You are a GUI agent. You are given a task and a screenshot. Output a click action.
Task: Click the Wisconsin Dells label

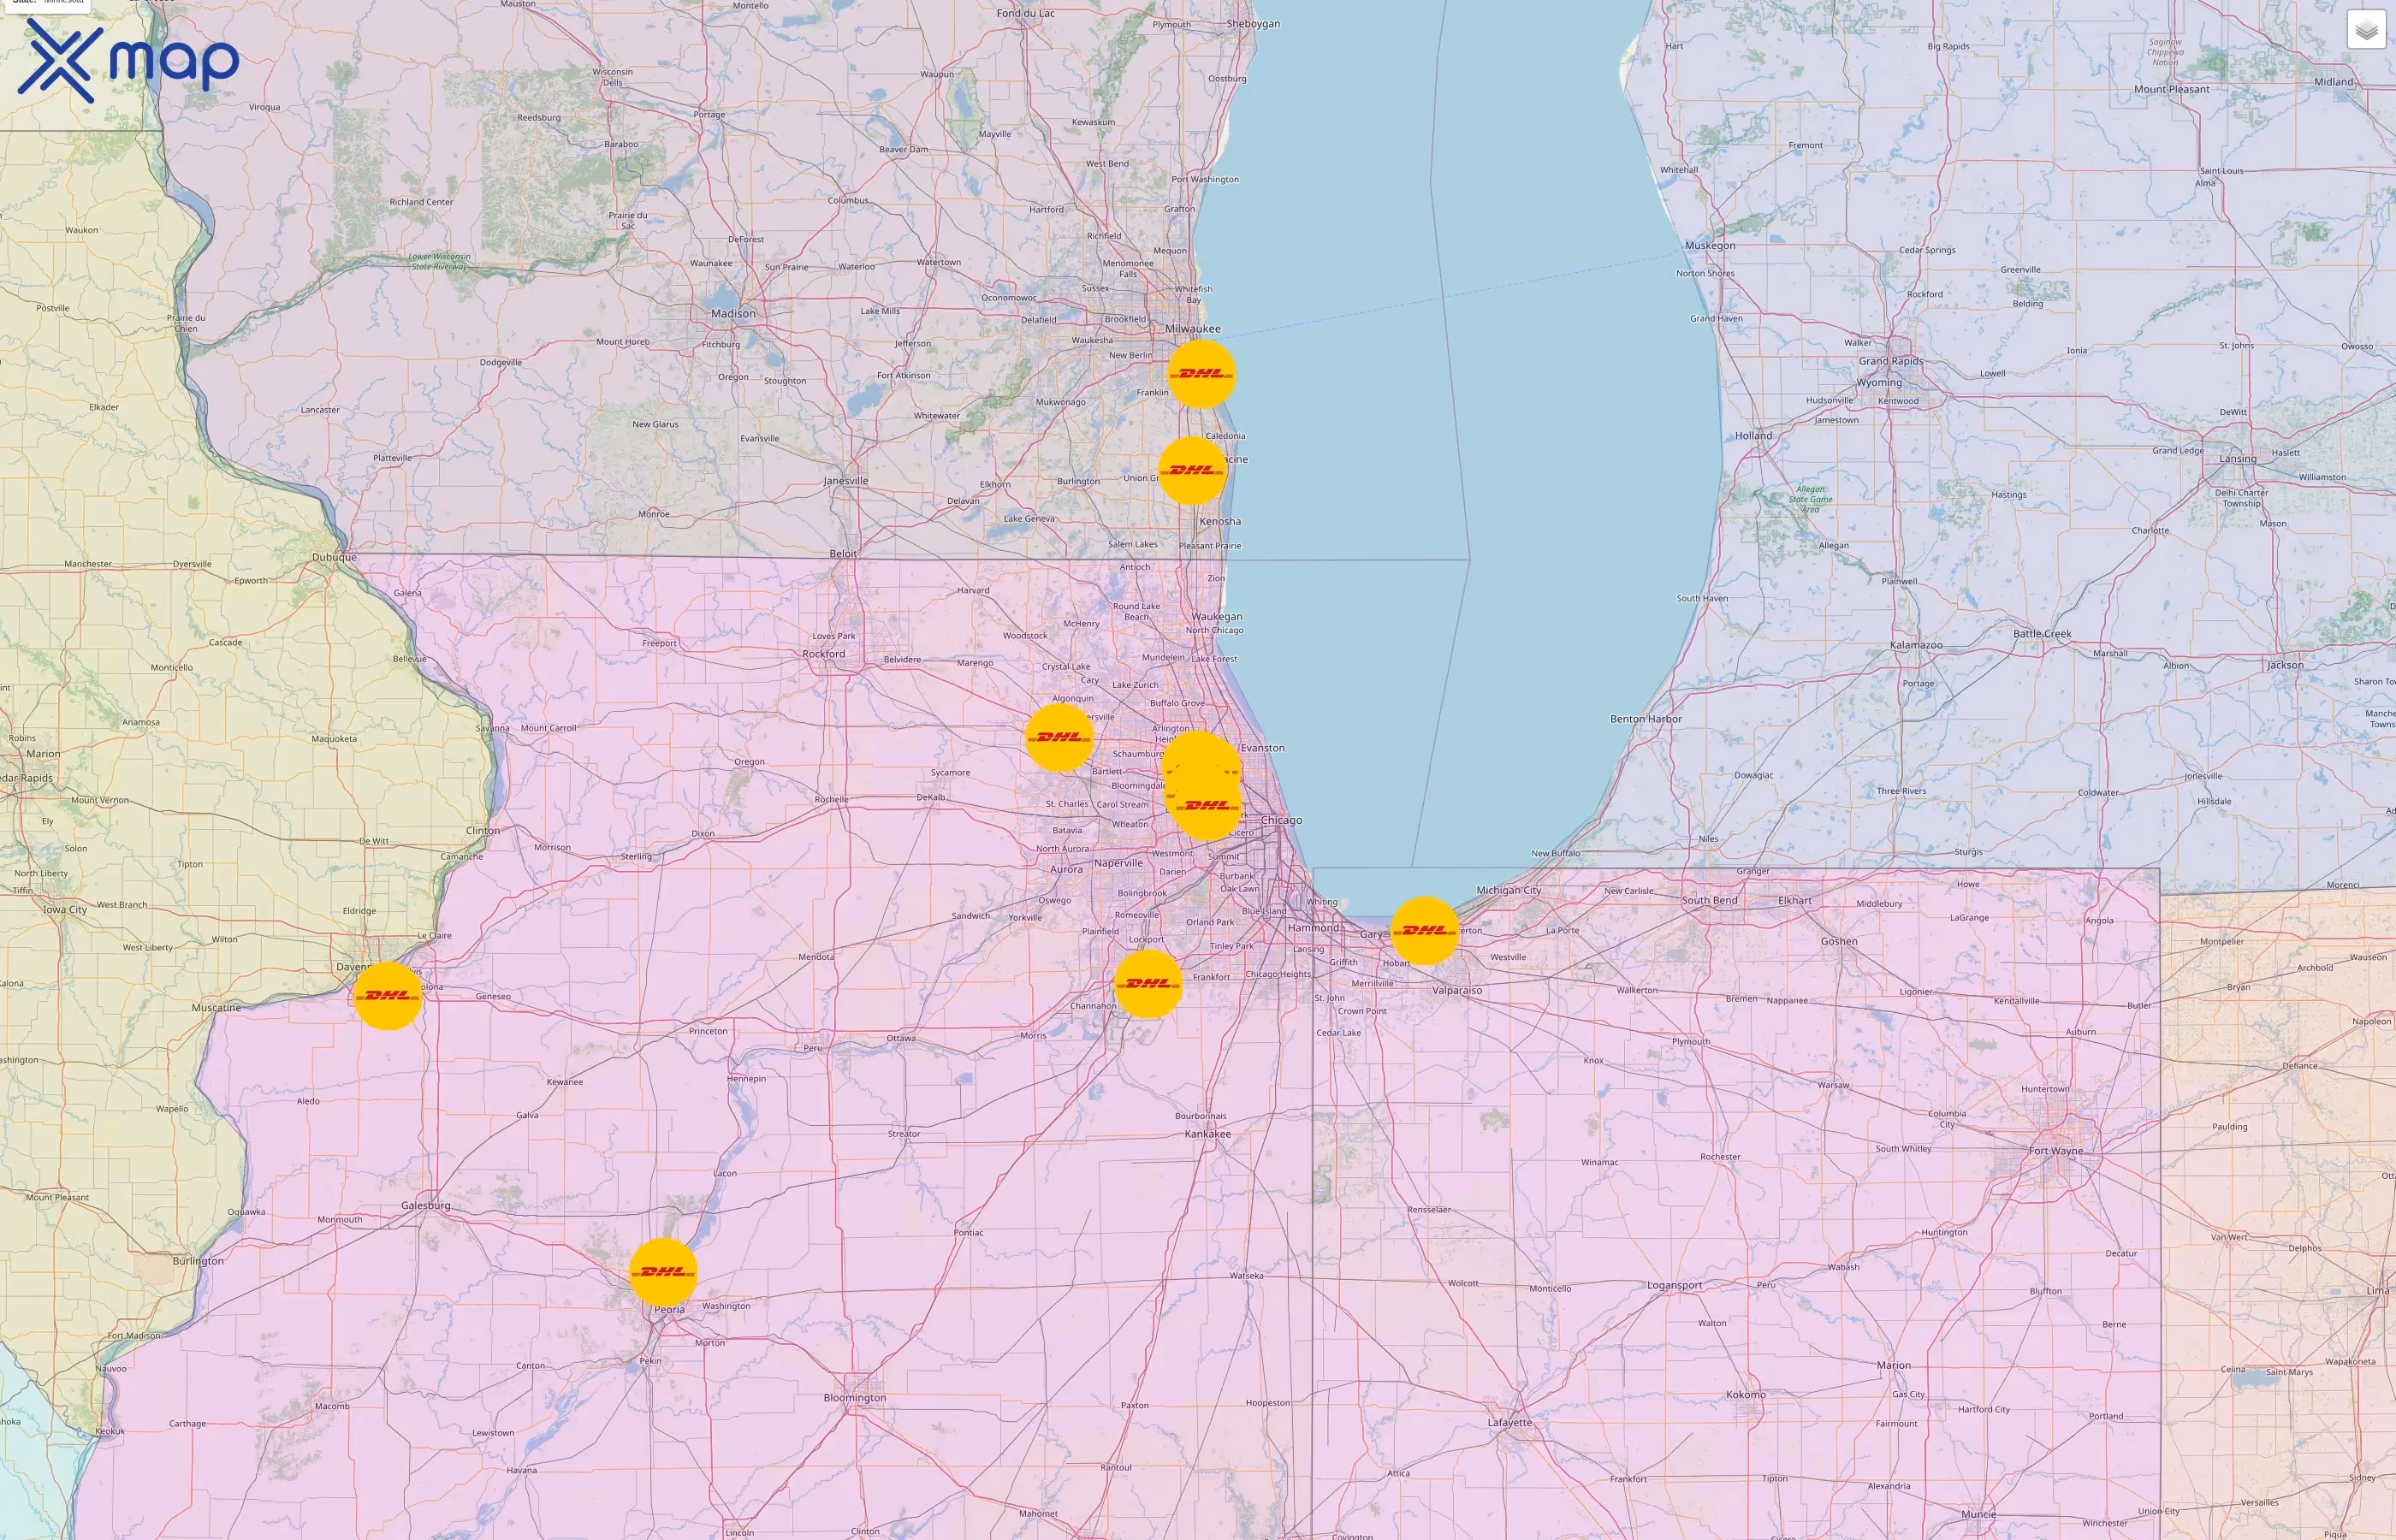(x=612, y=77)
